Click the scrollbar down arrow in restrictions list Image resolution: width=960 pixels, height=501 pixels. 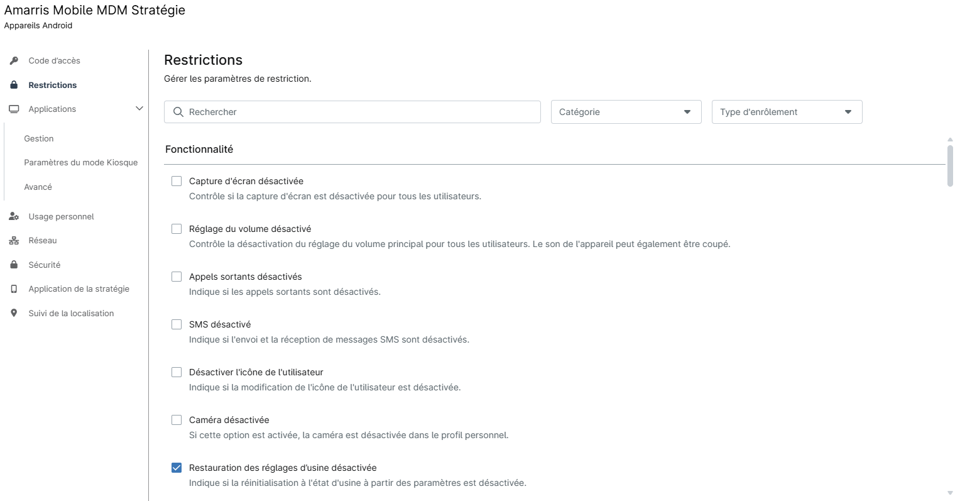[950, 493]
